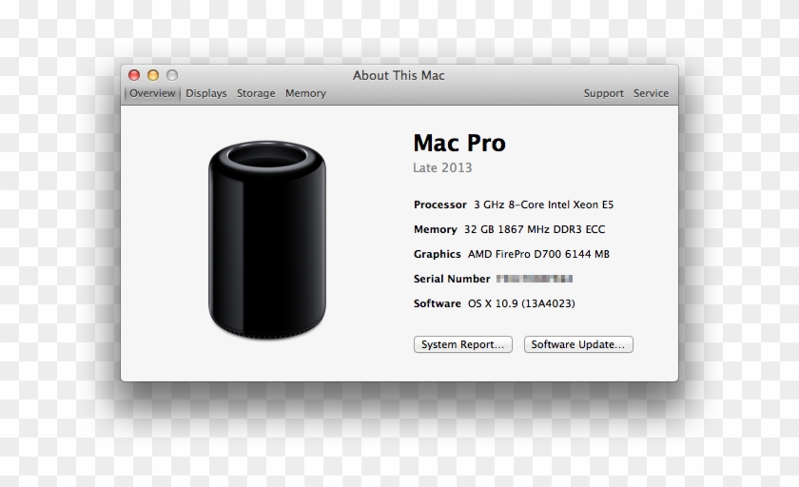Click the large Mac Pro heading
799x487 pixels.
(x=459, y=144)
